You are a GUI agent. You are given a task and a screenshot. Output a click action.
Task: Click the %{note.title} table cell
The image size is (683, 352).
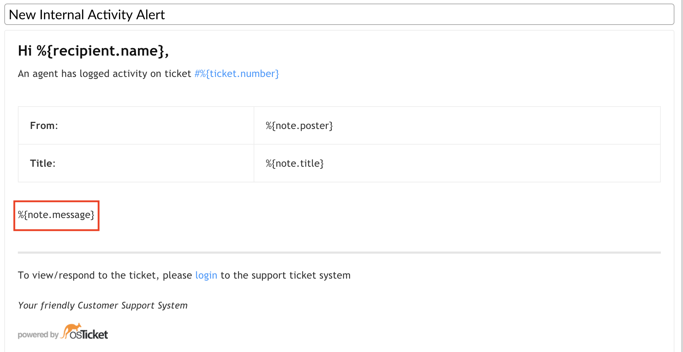295,164
